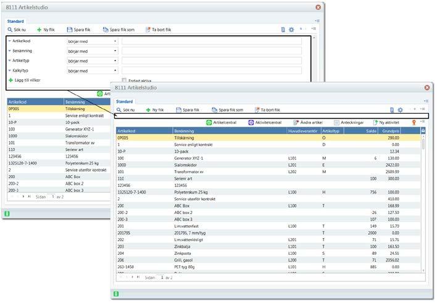Click the Artikelkod search value field
The image size is (437, 303).
point(212,41)
